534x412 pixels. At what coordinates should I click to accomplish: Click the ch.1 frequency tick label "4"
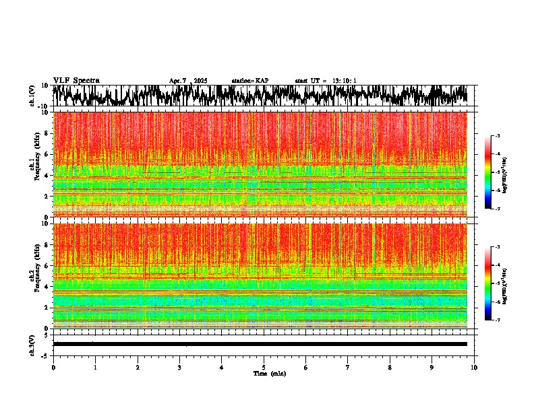[x=47, y=176]
